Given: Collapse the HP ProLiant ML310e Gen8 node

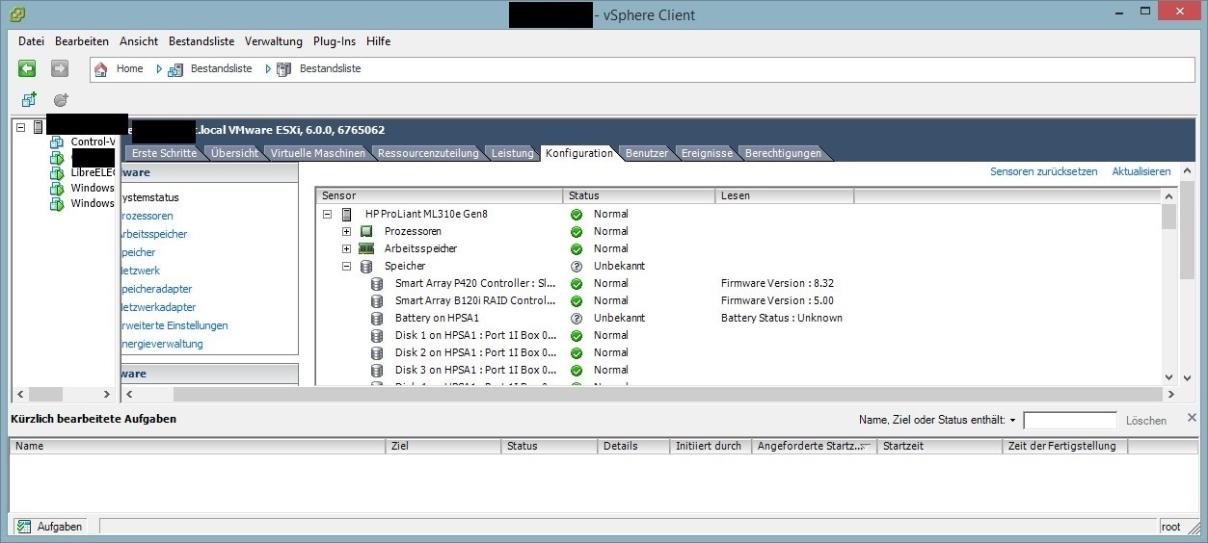Looking at the screenshot, I should point(328,215).
